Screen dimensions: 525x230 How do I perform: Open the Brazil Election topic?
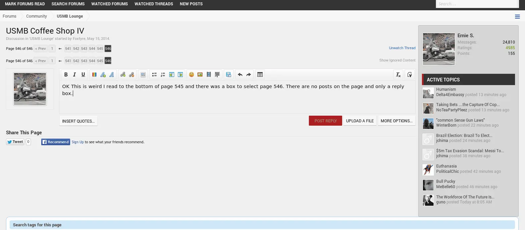click(x=464, y=136)
